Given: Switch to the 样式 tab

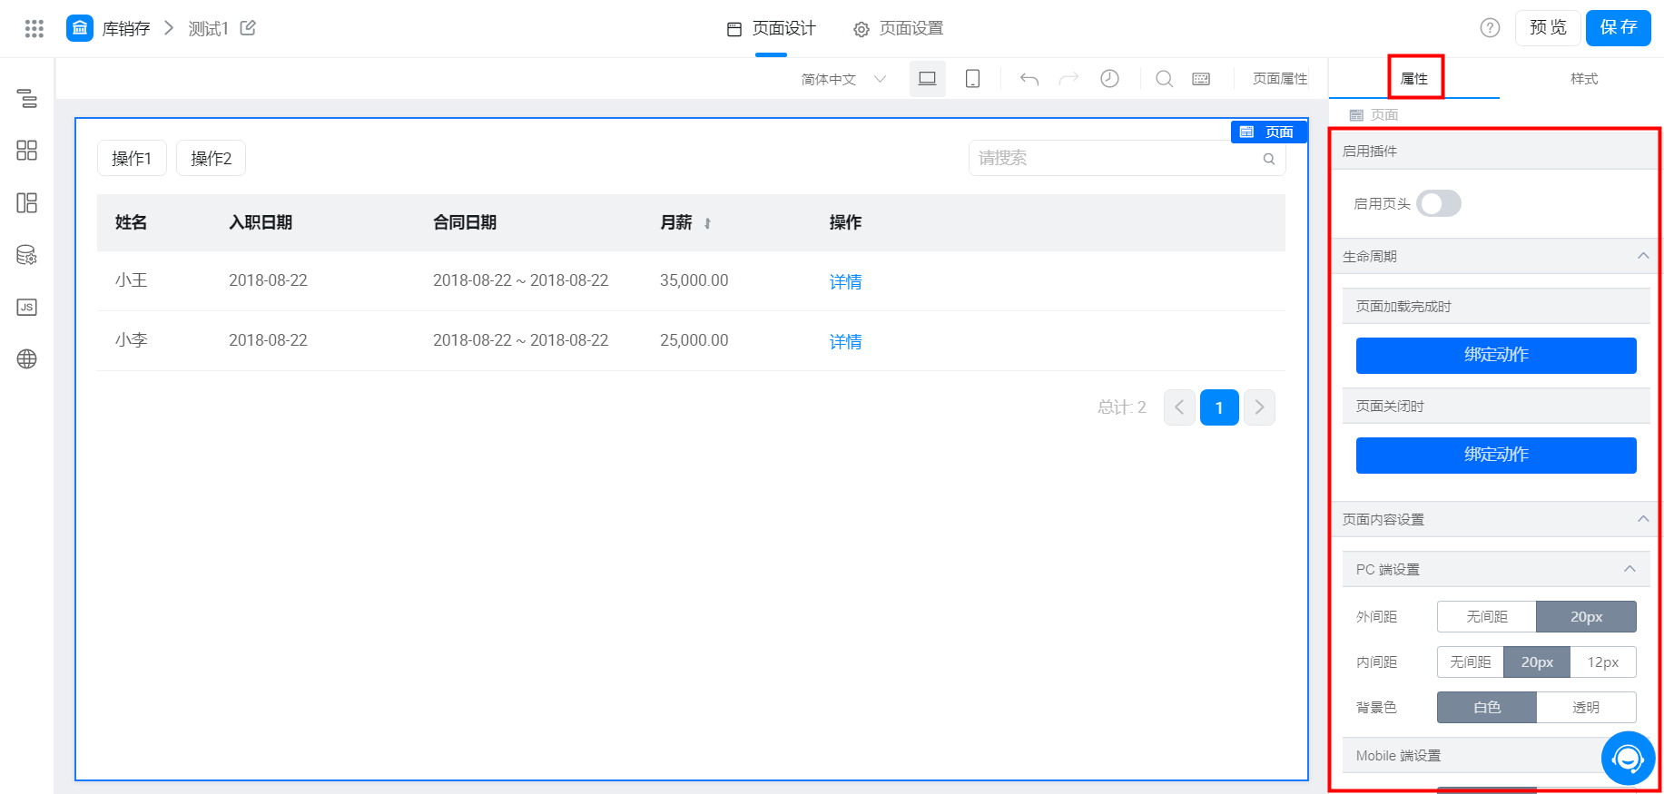Looking at the screenshot, I should pyautogui.click(x=1583, y=79).
